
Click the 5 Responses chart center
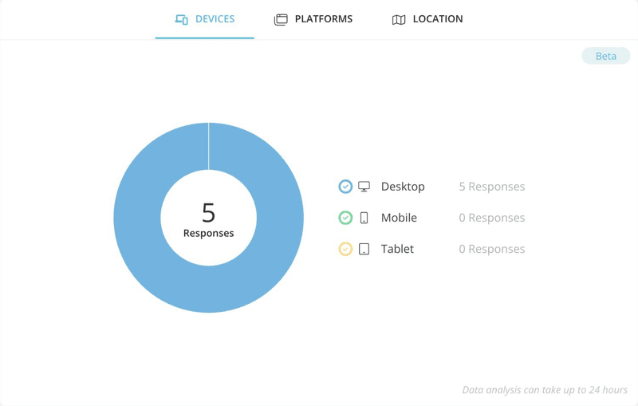[x=208, y=218]
